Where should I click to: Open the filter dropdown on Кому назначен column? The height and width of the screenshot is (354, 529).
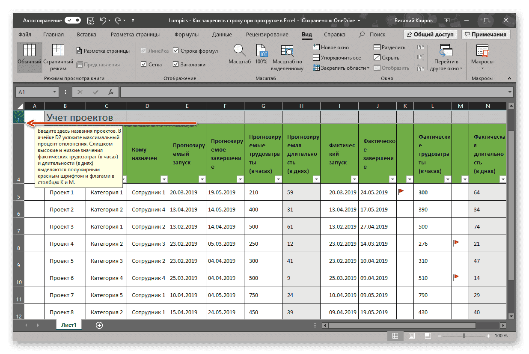tap(163, 179)
